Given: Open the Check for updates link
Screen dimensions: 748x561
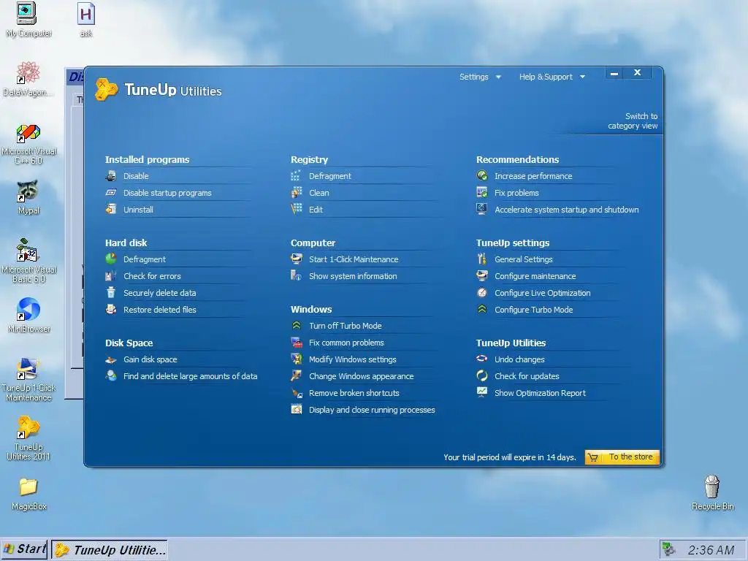Looking at the screenshot, I should (527, 376).
